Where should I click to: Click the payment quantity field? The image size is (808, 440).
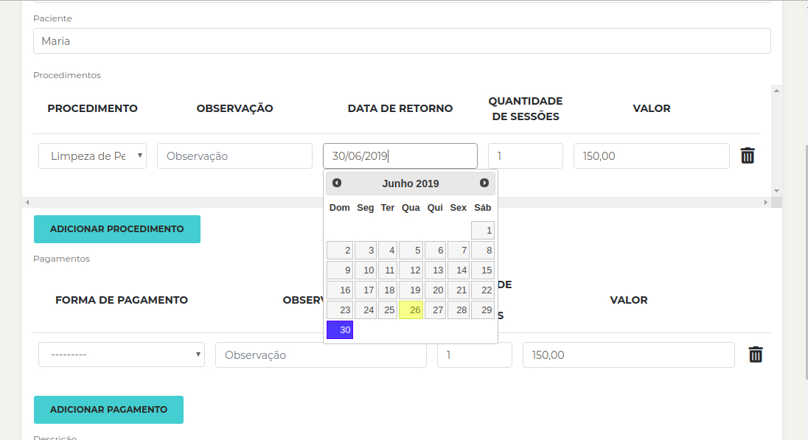coord(475,355)
